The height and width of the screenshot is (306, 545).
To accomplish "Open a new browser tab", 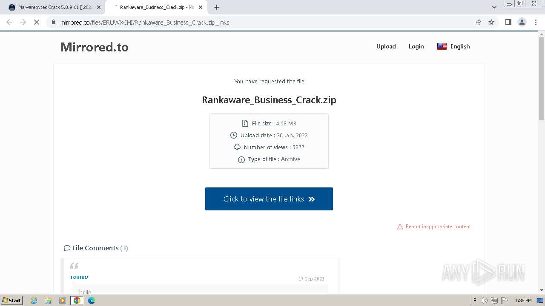I will pyautogui.click(x=217, y=7).
